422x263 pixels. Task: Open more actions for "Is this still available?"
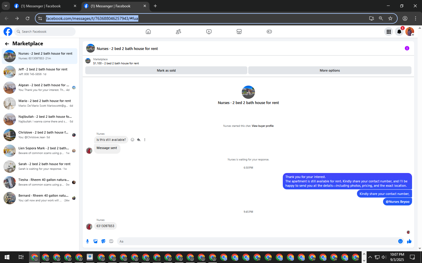[x=145, y=140]
